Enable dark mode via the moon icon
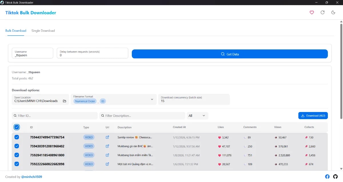Image resolution: width=343 pixels, height=182 pixels. (333, 13)
